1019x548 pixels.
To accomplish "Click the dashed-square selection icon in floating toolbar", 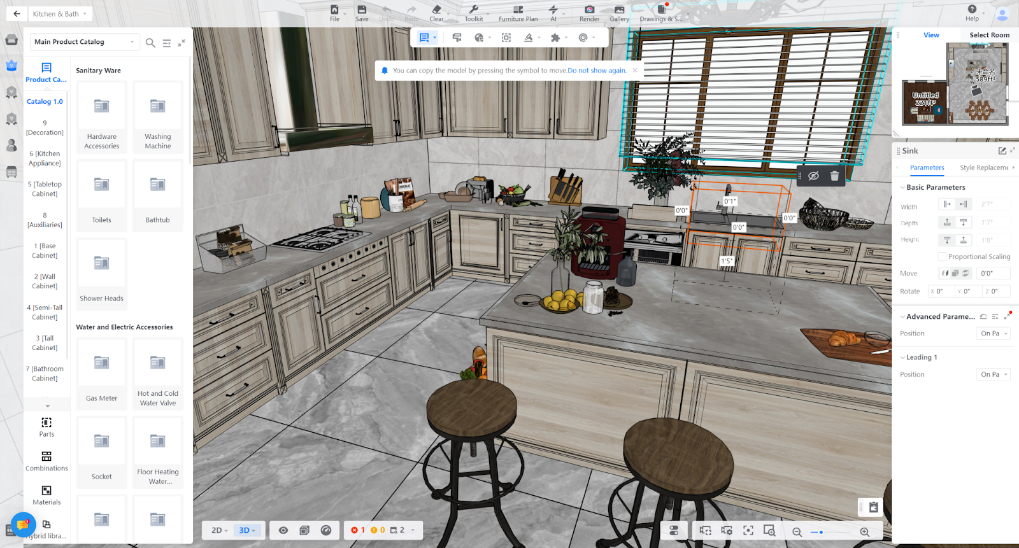I will [506, 38].
